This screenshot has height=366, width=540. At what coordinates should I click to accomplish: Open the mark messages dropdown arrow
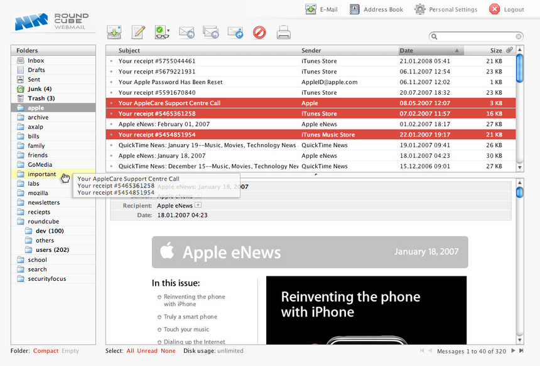(x=168, y=30)
